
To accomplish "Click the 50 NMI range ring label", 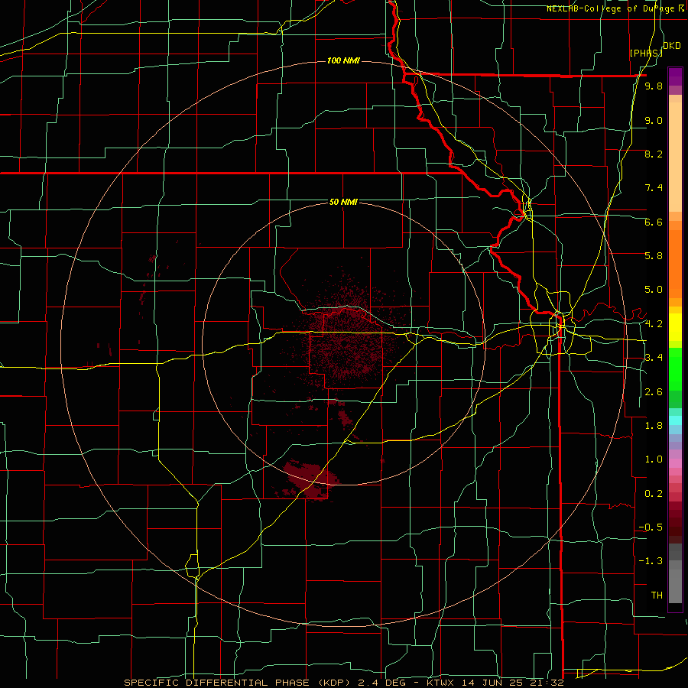I will pyautogui.click(x=343, y=202).
